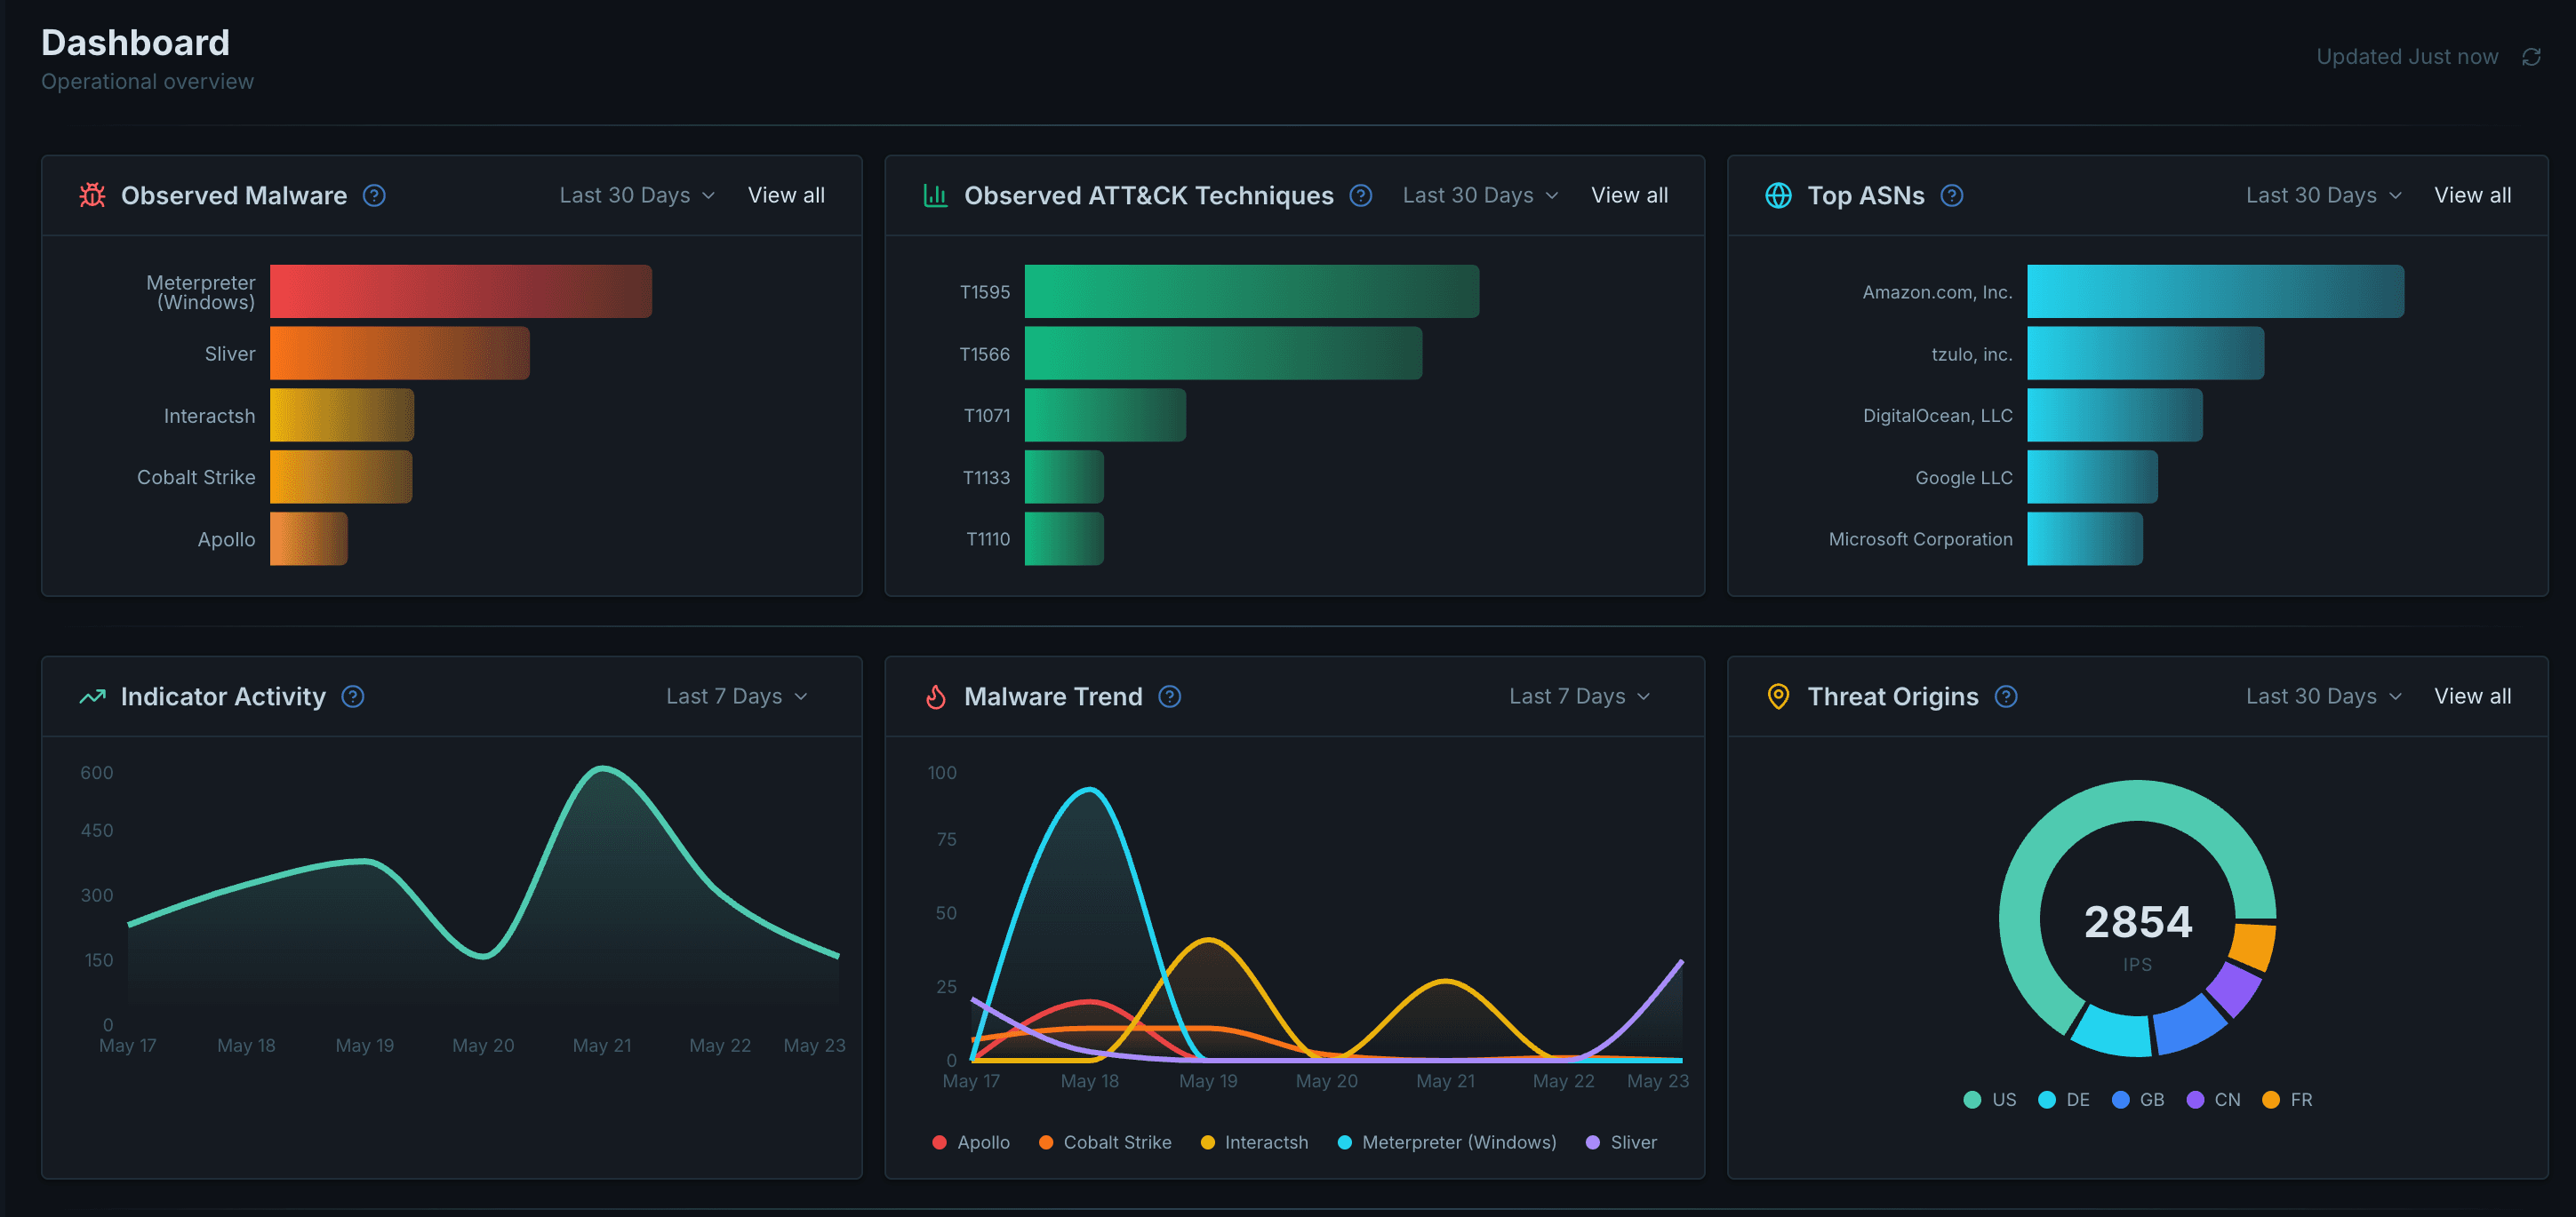Click the 'Dashboard' page heading

pyautogui.click(x=135, y=42)
